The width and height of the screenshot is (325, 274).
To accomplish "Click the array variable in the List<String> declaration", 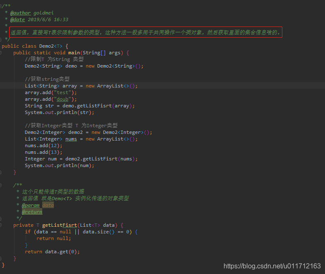I will point(70,86).
